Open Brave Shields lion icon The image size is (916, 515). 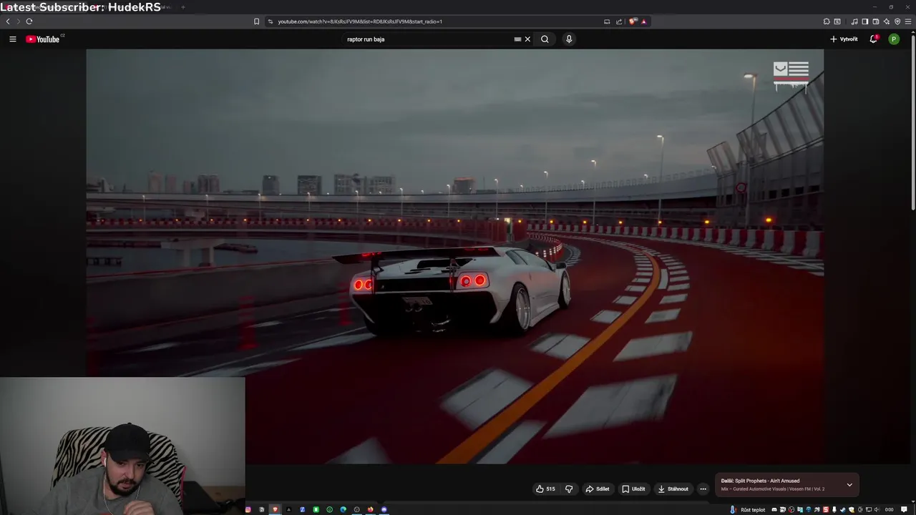click(x=633, y=21)
